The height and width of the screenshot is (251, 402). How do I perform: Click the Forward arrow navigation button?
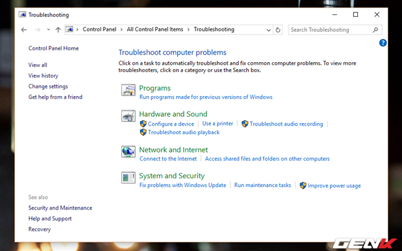38,30
